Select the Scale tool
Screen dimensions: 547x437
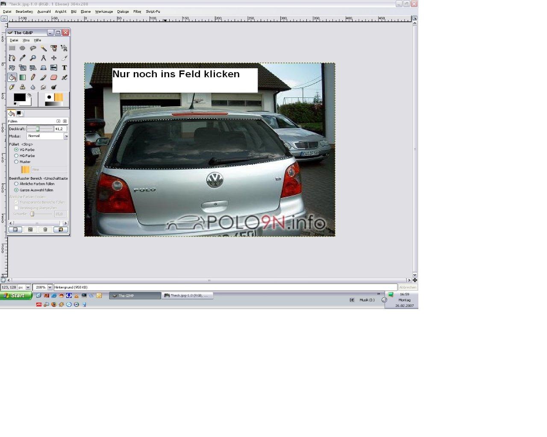click(22, 68)
